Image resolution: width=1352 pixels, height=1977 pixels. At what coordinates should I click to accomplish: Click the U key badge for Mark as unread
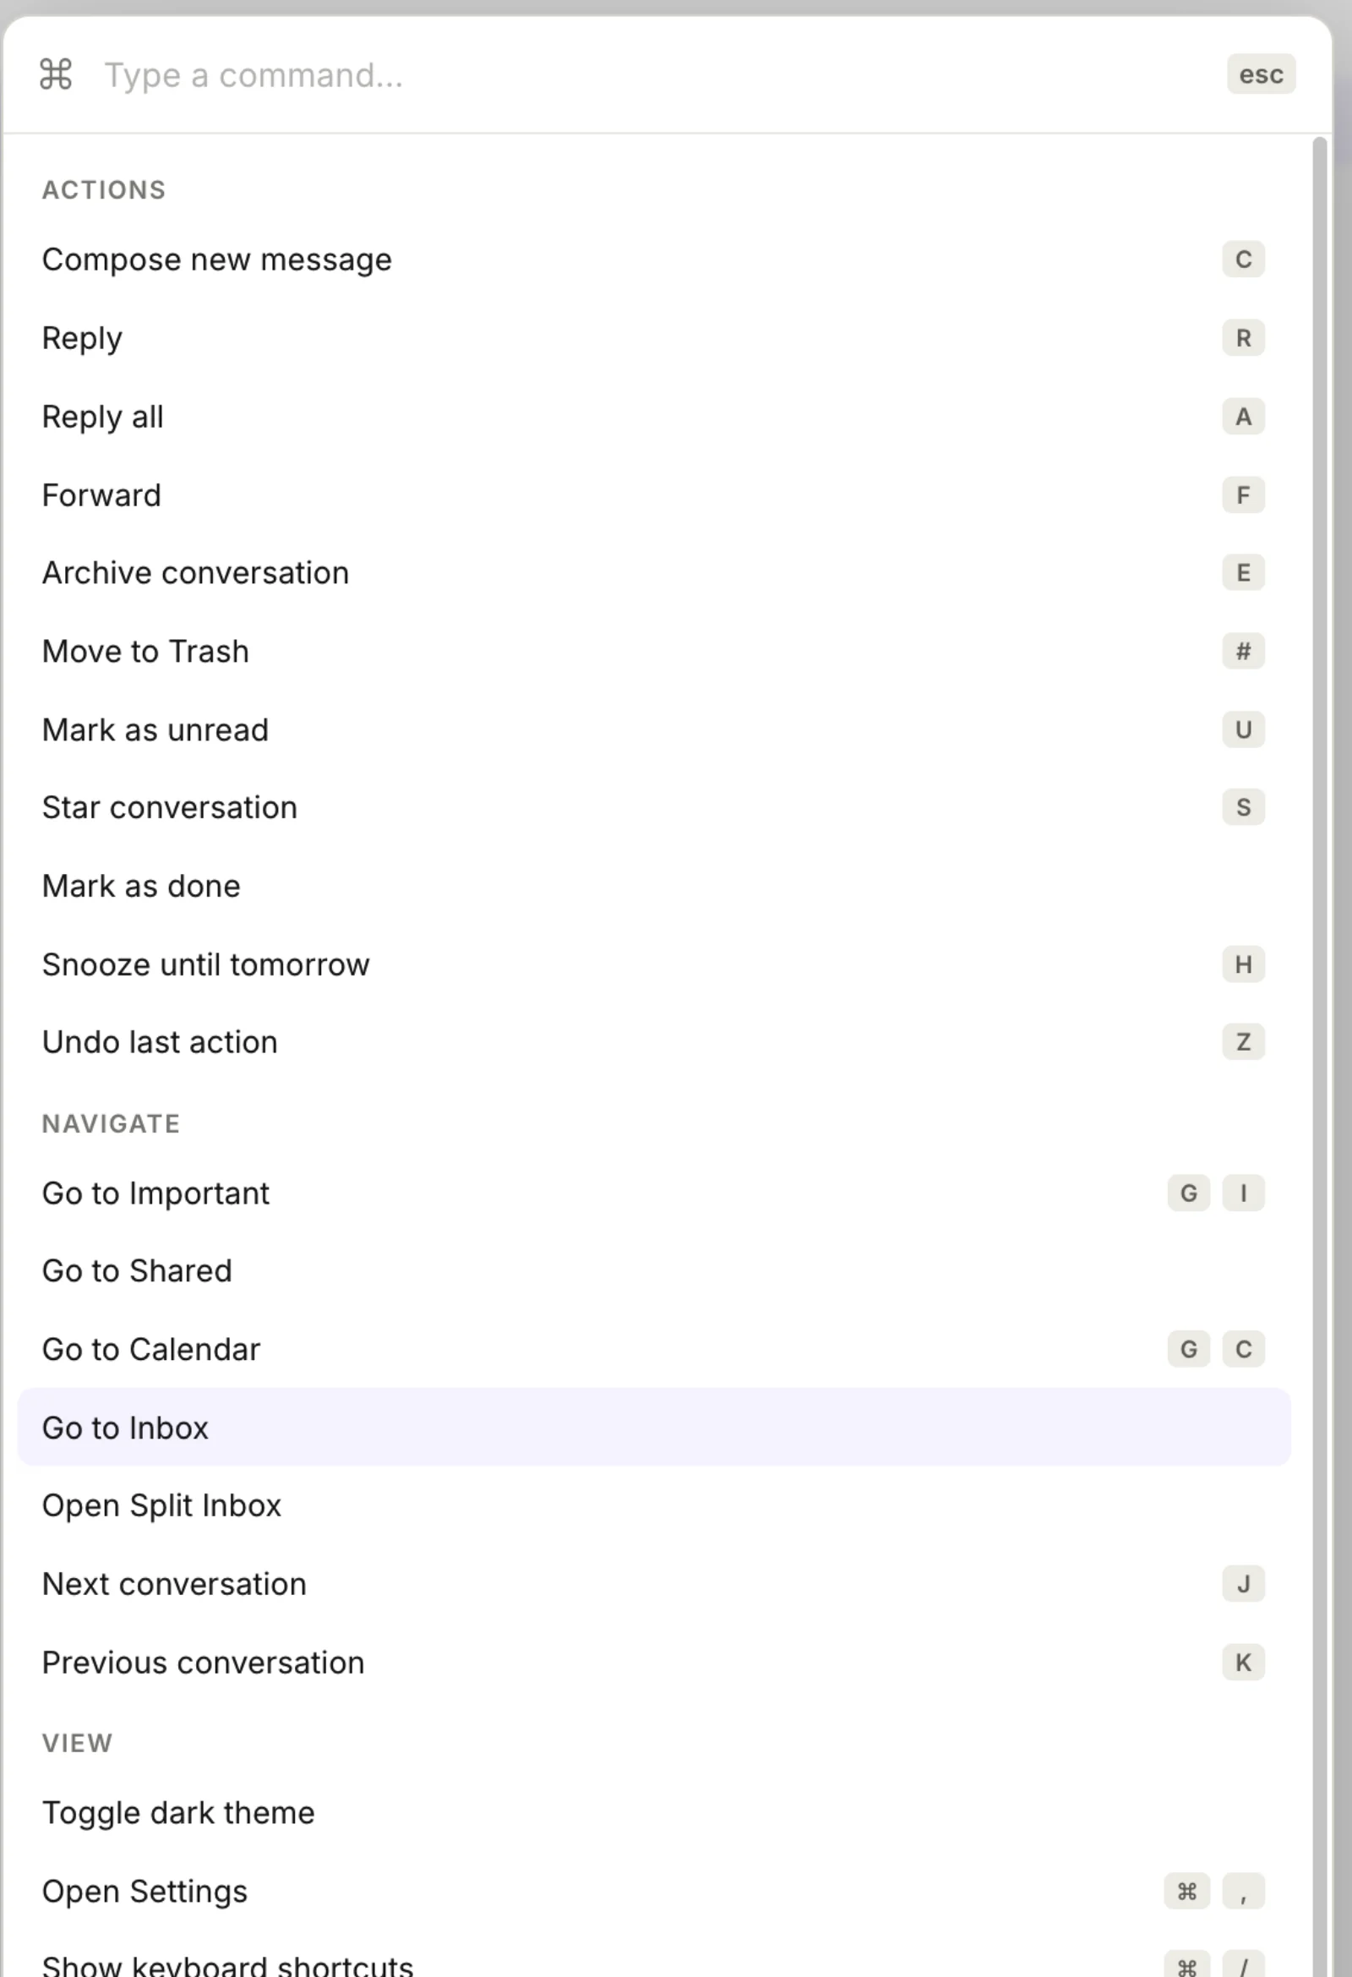pos(1243,730)
